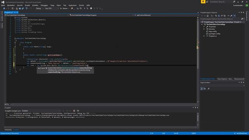Image resolution: width=249 pixels, height=140 pixels.
Task: Open the Any CPU platform dropdown
Action: 52,9
